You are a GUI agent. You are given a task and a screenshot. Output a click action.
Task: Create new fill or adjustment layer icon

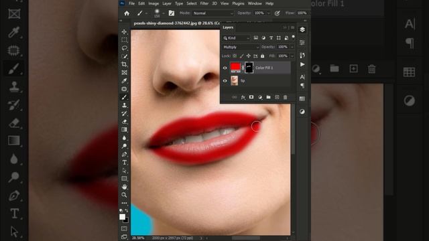[x=260, y=97]
